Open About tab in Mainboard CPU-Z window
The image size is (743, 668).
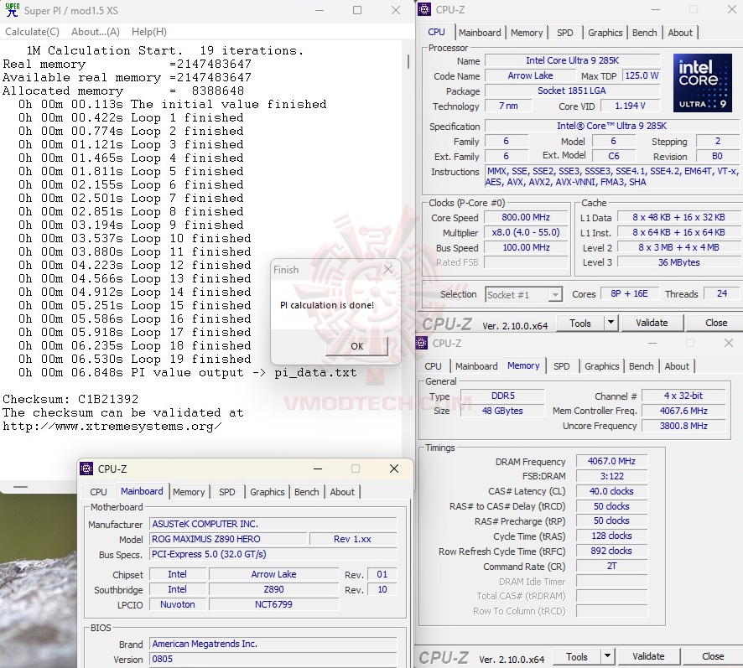pyautogui.click(x=342, y=492)
